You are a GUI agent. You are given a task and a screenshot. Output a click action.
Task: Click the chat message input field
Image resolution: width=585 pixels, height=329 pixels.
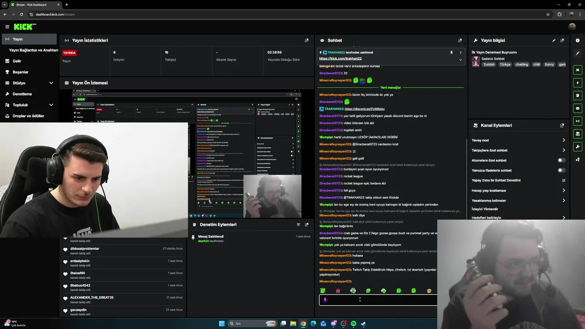[378, 300]
